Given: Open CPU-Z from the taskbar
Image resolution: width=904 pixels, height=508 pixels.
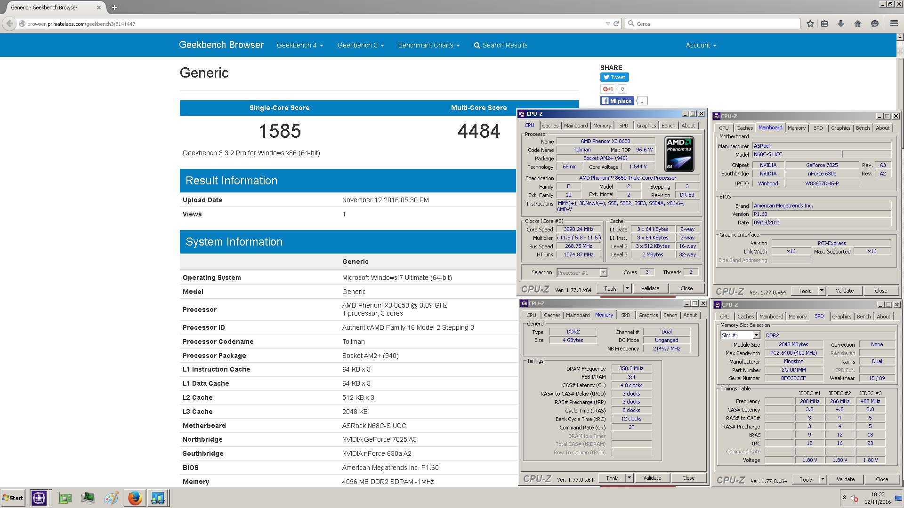Looking at the screenshot, I should click(x=39, y=498).
